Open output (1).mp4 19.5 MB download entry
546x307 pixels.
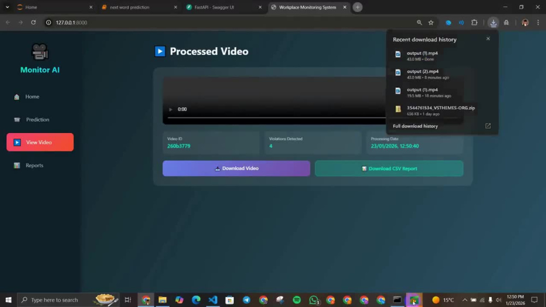[442, 92]
